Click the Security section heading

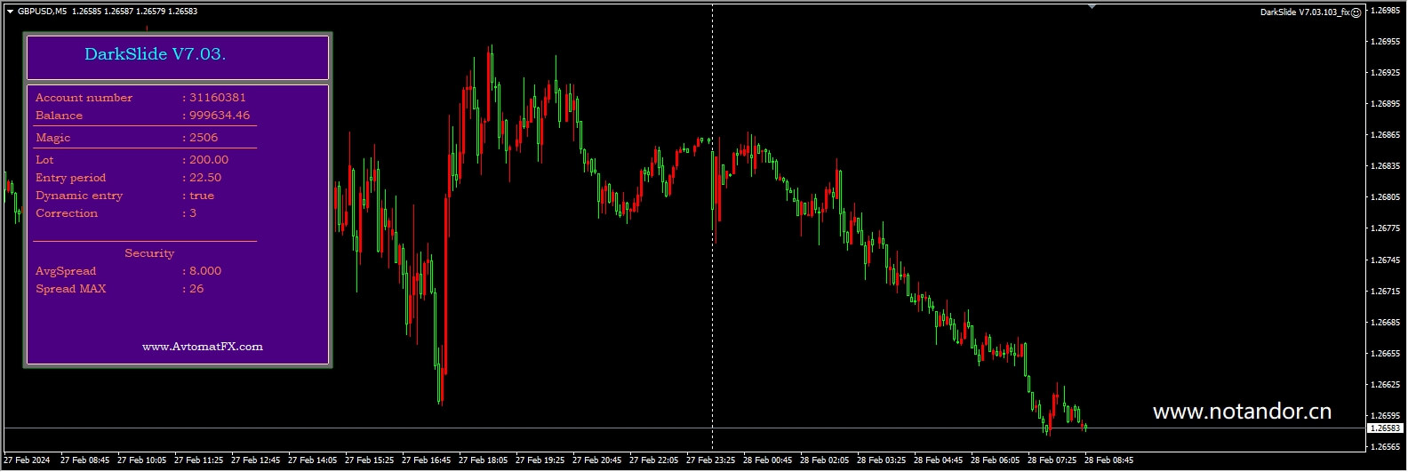(x=149, y=253)
